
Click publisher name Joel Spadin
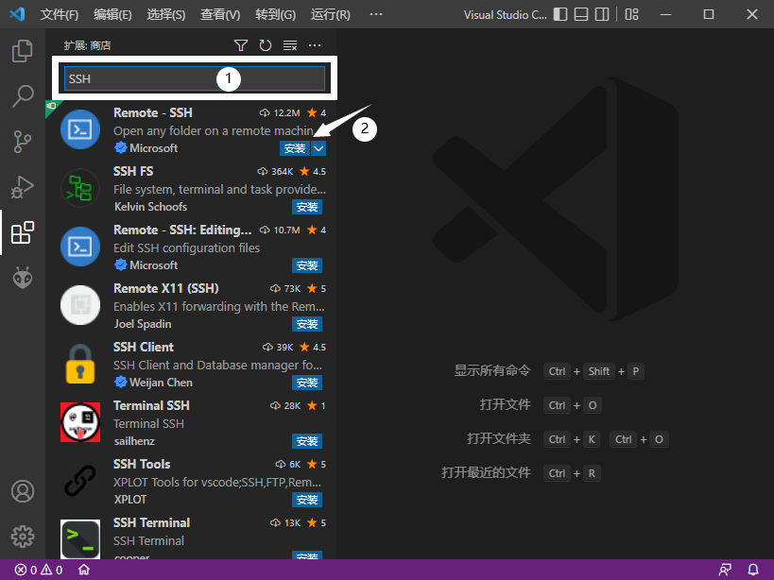[x=143, y=324]
